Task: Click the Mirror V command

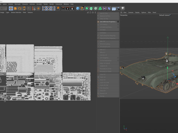Action: (108, 52)
